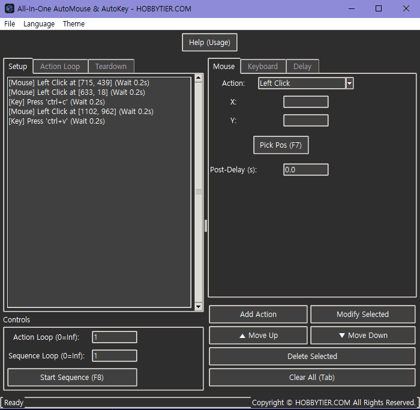Click the Clear All (Tab) button
420x410 pixels.
pos(312,378)
